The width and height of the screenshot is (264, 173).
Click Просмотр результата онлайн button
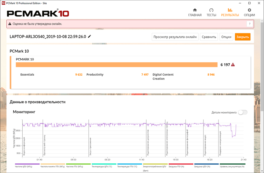[x=175, y=37]
